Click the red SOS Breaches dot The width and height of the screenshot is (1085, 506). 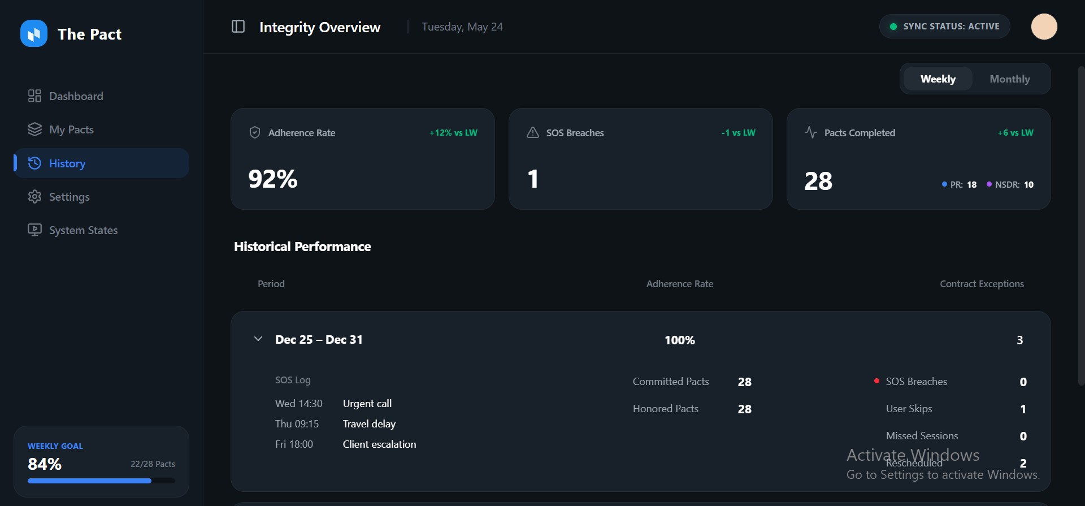[x=876, y=381]
